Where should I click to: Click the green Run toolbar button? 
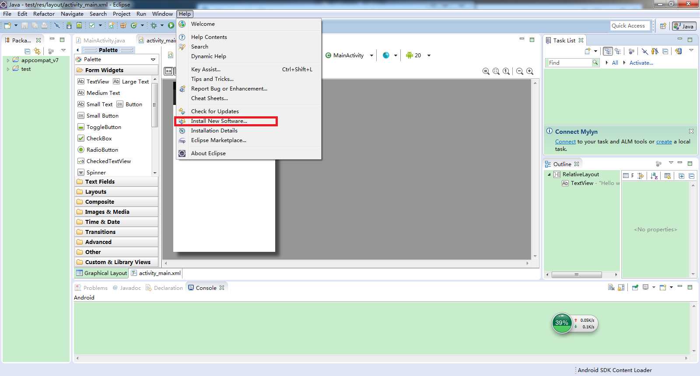(x=171, y=25)
